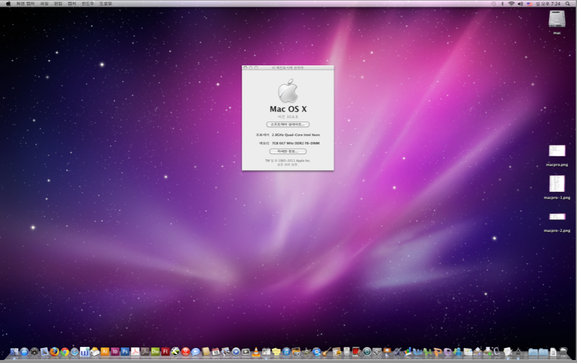Viewport: 577px width, 363px height.
Task: Open Adobe Illustrator from the dock
Action: pyautogui.click(x=105, y=352)
